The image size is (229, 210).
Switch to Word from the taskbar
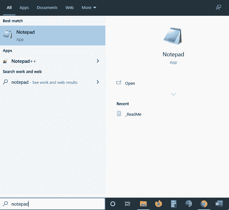[219, 204]
